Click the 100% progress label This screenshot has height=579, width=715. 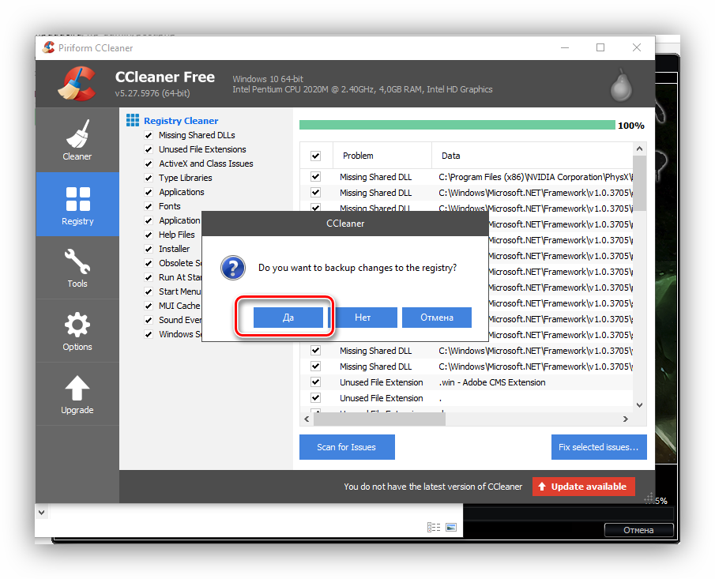[631, 126]
